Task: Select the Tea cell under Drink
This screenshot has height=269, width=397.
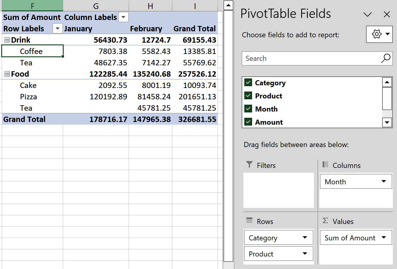Action: coord(32,63)
